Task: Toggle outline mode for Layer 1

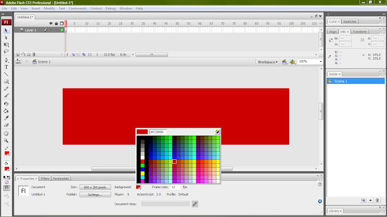Action: (x=62, y=30)
